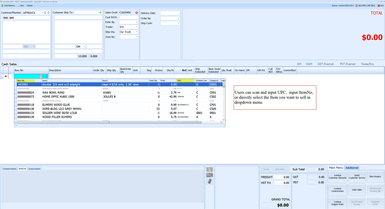Click the Cash Balance dollar icon

[2, 6]
